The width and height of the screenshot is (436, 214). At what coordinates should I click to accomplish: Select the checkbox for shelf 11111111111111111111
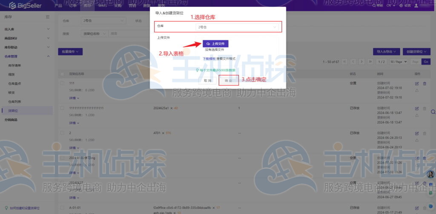point(62,108)
